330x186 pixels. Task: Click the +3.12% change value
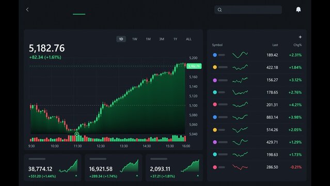coord(295,80)
